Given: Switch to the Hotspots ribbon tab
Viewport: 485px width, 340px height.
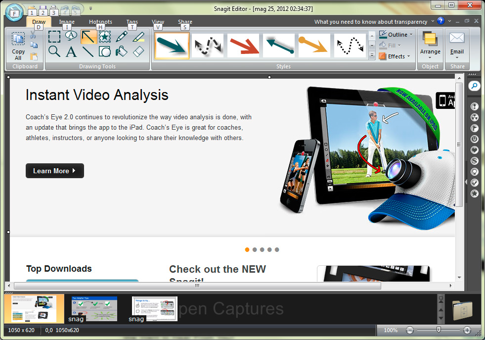Looking at the screenshot, I should pyautogui.click(x=100, y=22).
